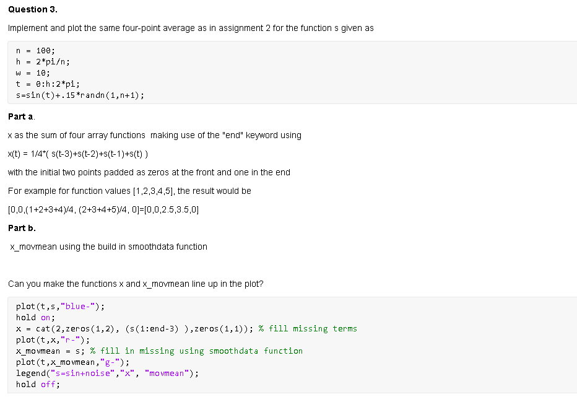This screenshot has height=402, width=577.
Task: Click comment '% fill missing terms'
Action: point(308,329)
